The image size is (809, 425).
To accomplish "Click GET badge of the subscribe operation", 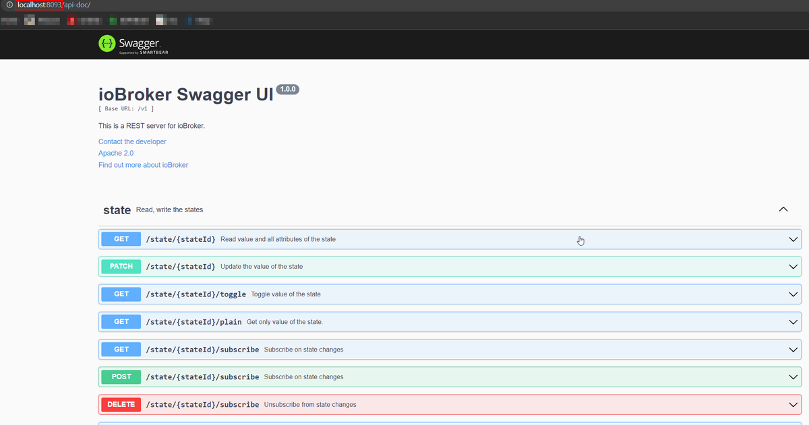I will point(121,350).
